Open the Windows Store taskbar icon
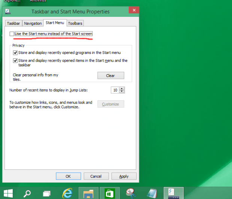Viewport: 232px width, 199px height. coord(110,193)
